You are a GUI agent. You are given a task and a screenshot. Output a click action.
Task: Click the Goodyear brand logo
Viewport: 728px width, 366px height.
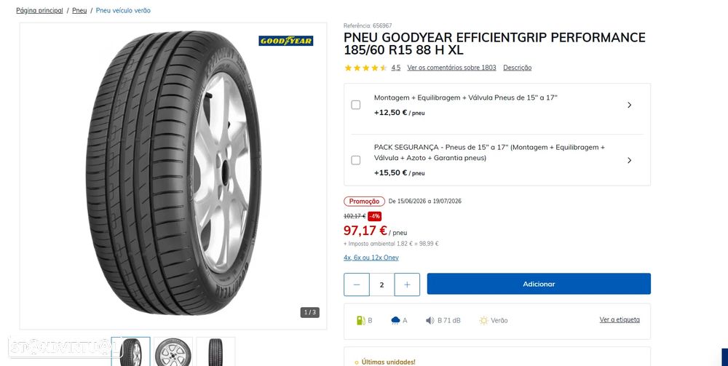coord(286,41)
